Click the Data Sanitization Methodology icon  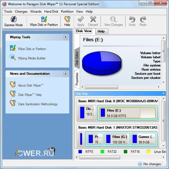(13, 103)
